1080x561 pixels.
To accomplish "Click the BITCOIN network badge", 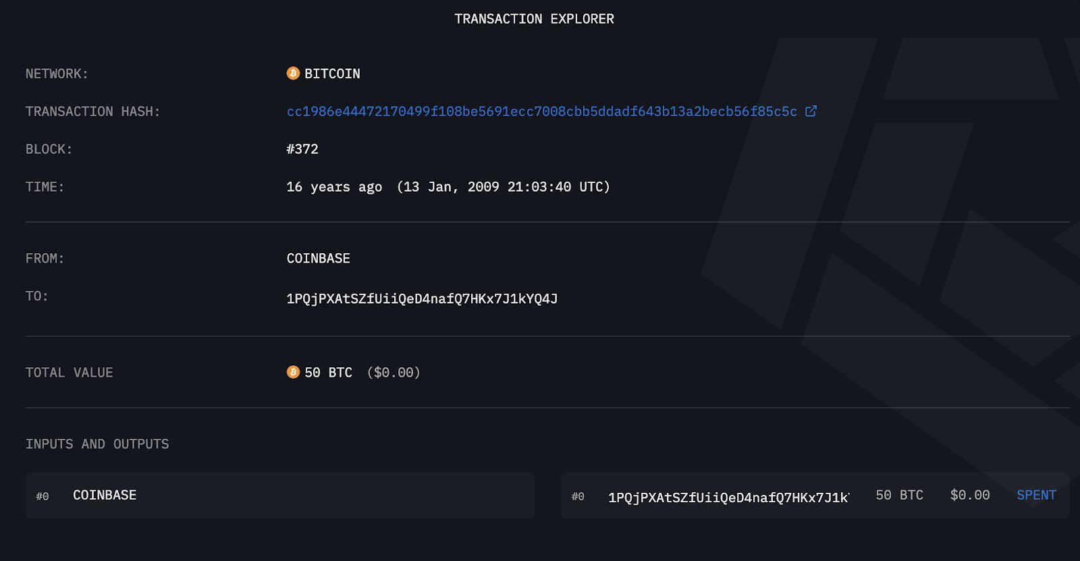I will click(323, 74).
